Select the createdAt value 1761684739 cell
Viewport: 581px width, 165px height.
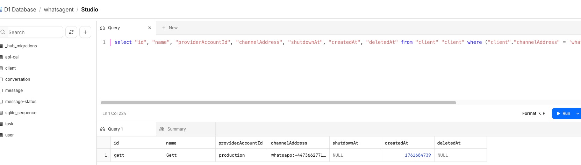click(x=417, y=155)
